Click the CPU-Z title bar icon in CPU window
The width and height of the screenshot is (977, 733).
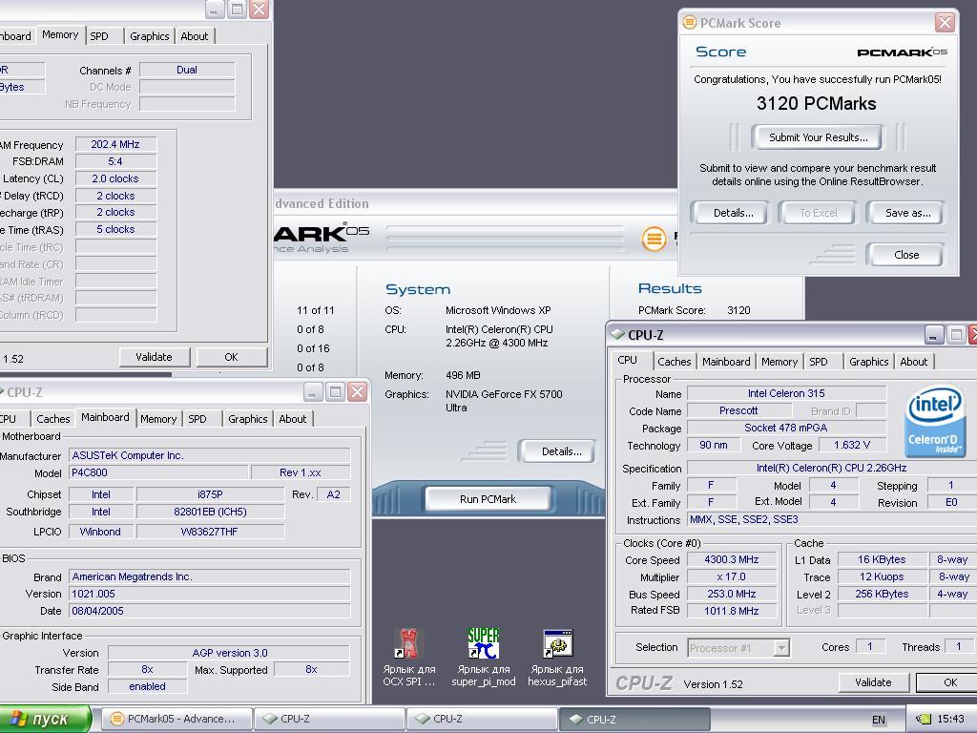(x=617, y=334)
